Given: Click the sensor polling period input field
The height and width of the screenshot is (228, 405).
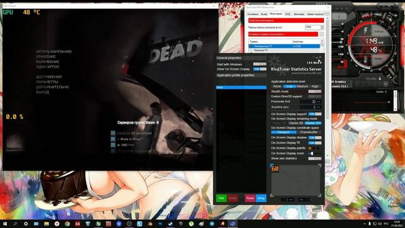Looking at the screenshot, I should (x=313, y=27).
